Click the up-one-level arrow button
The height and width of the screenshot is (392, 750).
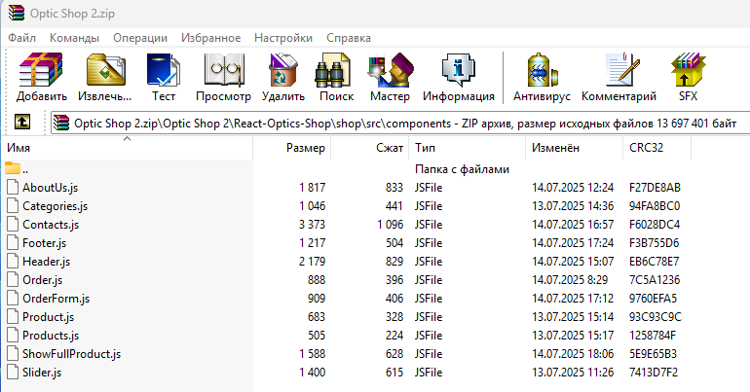[22, 123]
